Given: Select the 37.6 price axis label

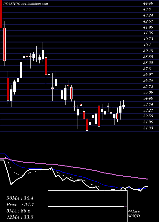Looking at the screenshot, I should (x=147, y=69).
